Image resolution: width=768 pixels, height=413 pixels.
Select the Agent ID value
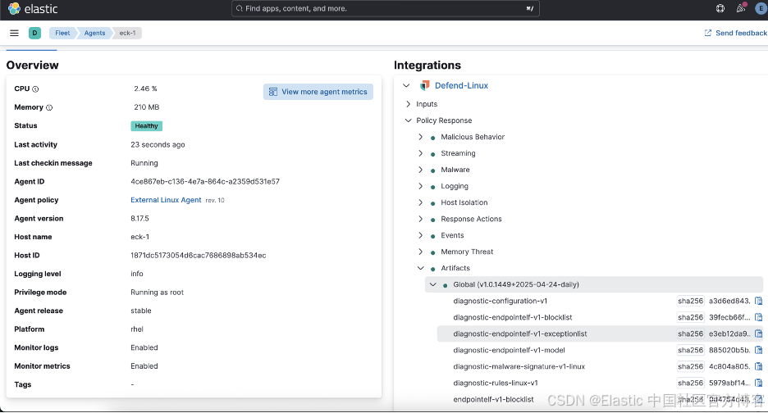click(205, 182)
